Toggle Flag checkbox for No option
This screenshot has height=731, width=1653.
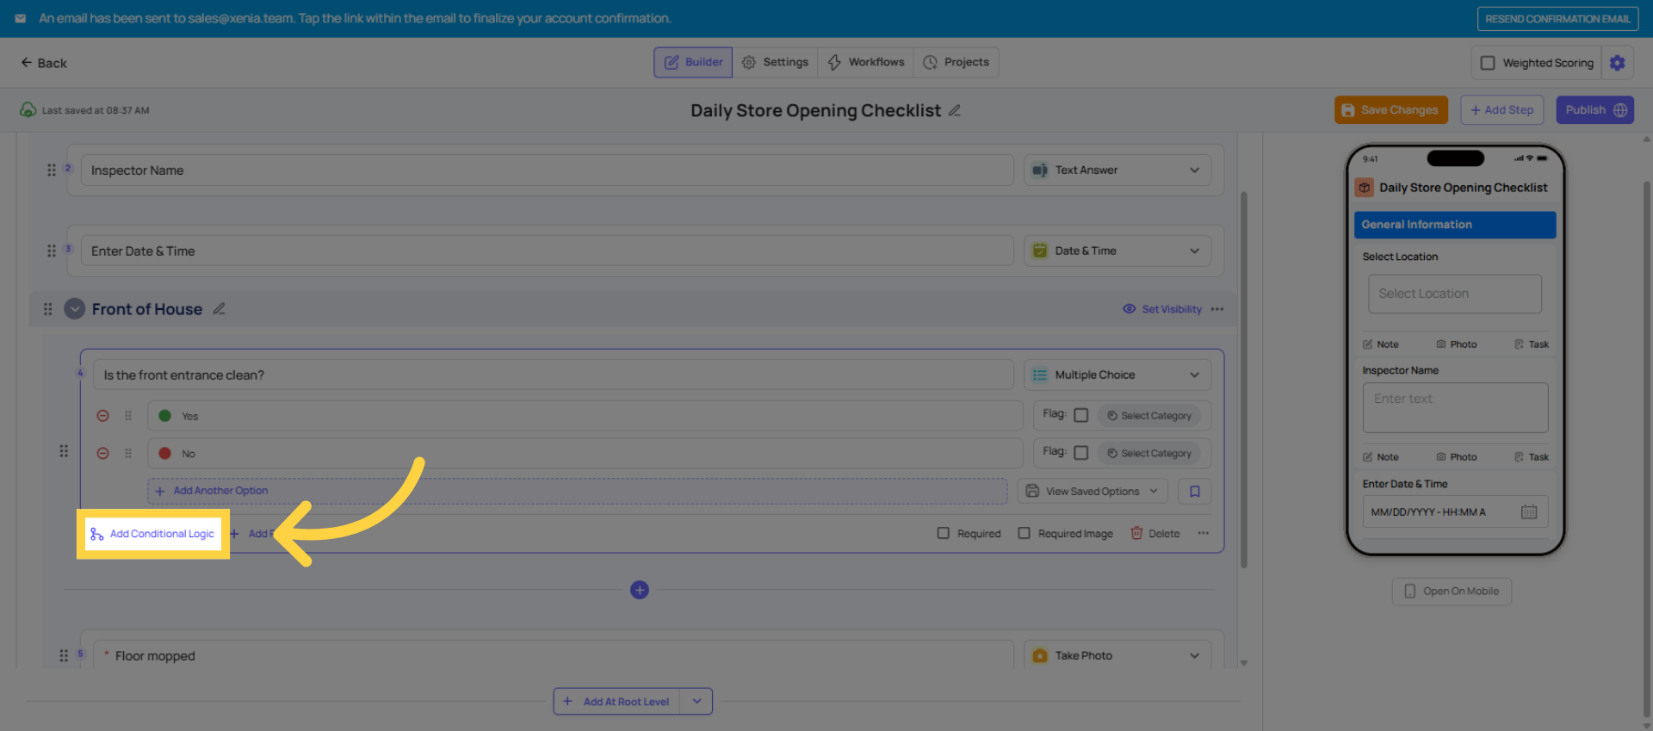click(x=1081, y=453)
